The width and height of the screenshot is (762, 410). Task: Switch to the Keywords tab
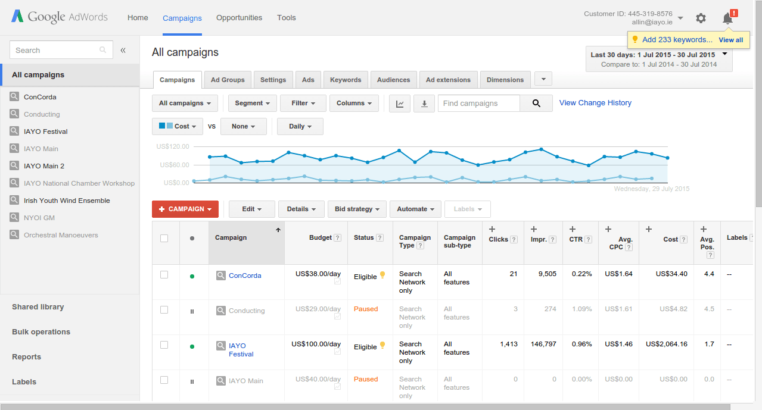click(x=346, y=80)
